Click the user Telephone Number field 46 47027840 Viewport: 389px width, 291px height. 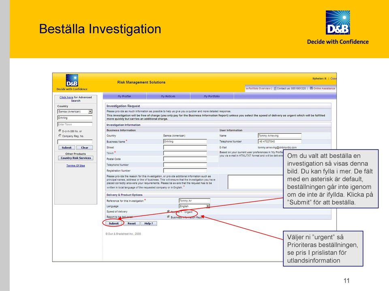point(280,141)
